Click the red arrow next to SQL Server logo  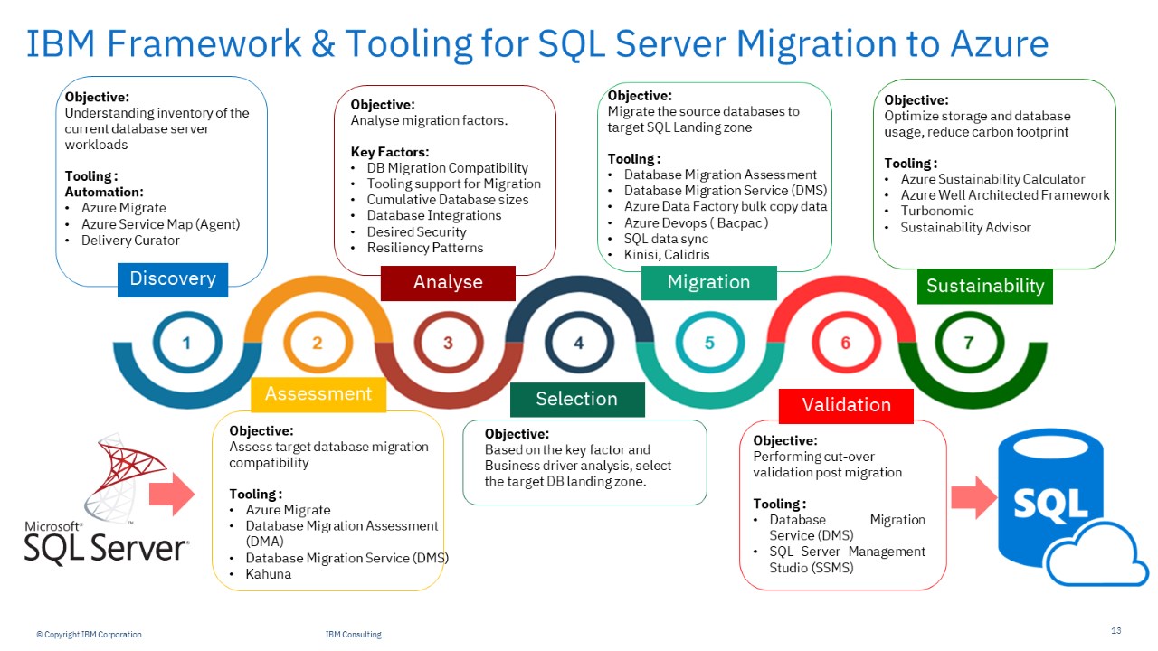pyautogui.click(x=171, y=495)
